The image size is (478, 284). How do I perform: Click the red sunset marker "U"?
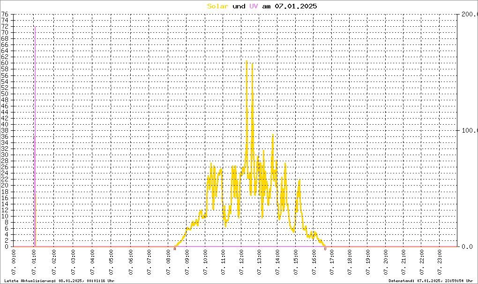325,249
